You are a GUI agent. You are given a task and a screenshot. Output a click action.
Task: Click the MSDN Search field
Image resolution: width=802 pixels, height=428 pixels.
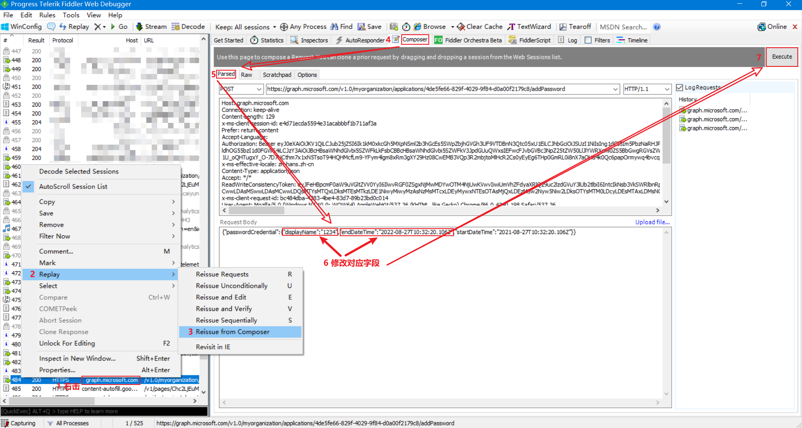point(624,27)
